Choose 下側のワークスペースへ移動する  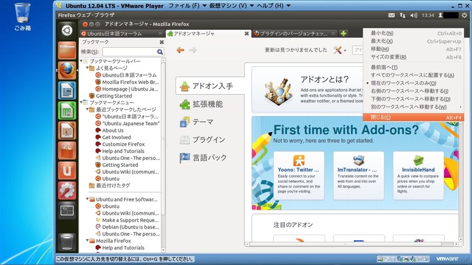[413, 99]
